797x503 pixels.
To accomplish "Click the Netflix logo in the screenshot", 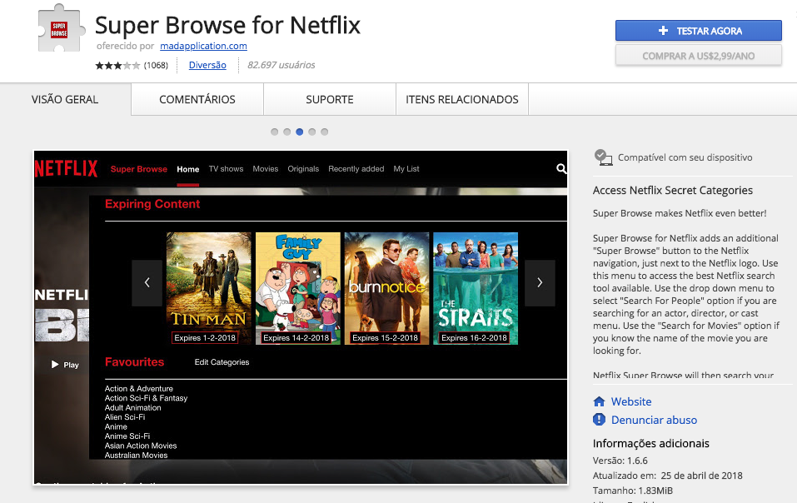I will point(66,169).
